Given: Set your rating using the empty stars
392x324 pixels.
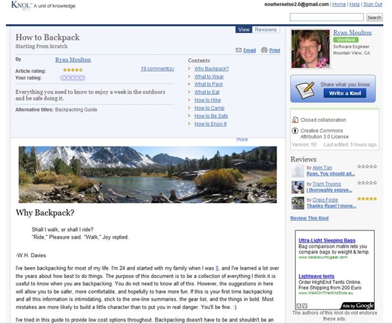Looking at the screenshot, I should pos(72,78).
